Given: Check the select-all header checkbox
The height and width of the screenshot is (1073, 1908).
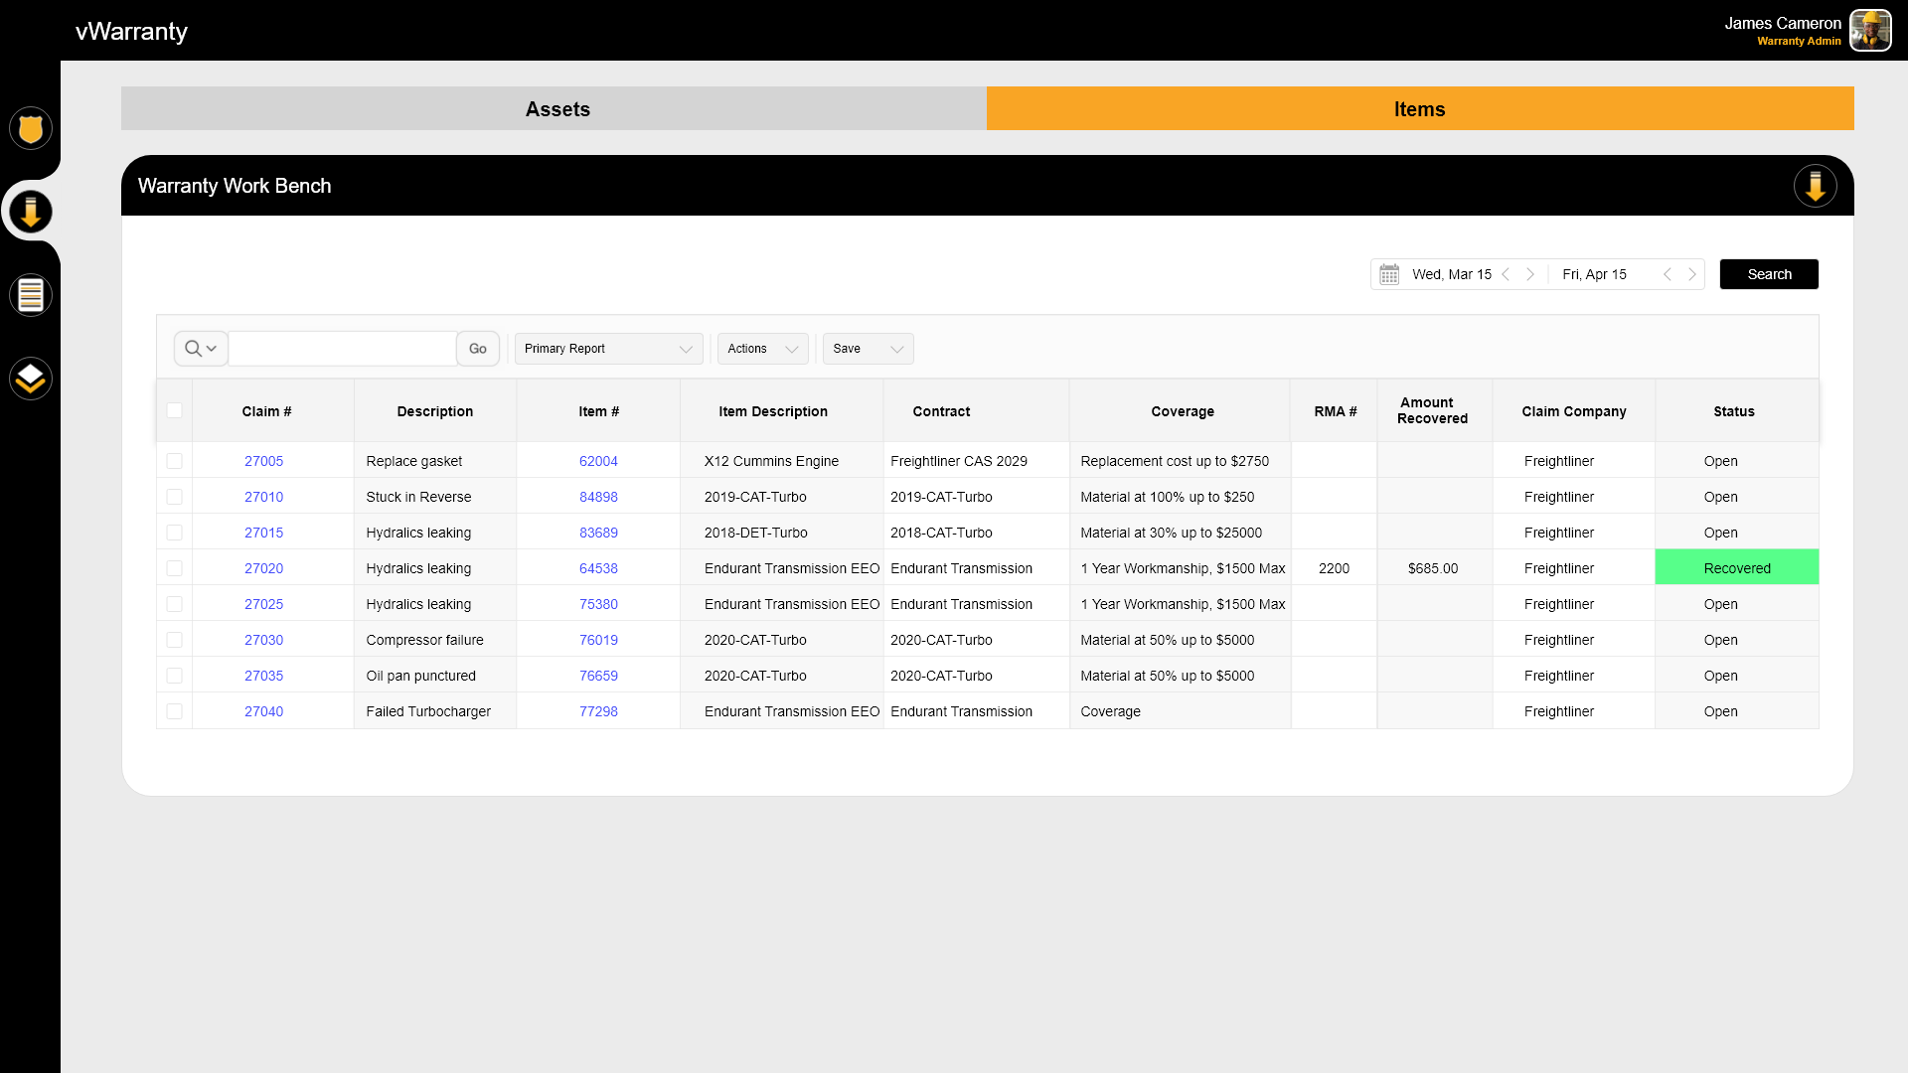Looking at the screenshot, I should 174,410.
